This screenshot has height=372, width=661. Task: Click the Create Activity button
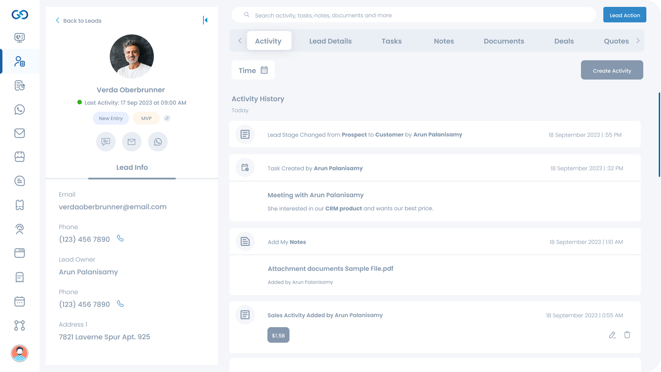(x=612, y=70)
